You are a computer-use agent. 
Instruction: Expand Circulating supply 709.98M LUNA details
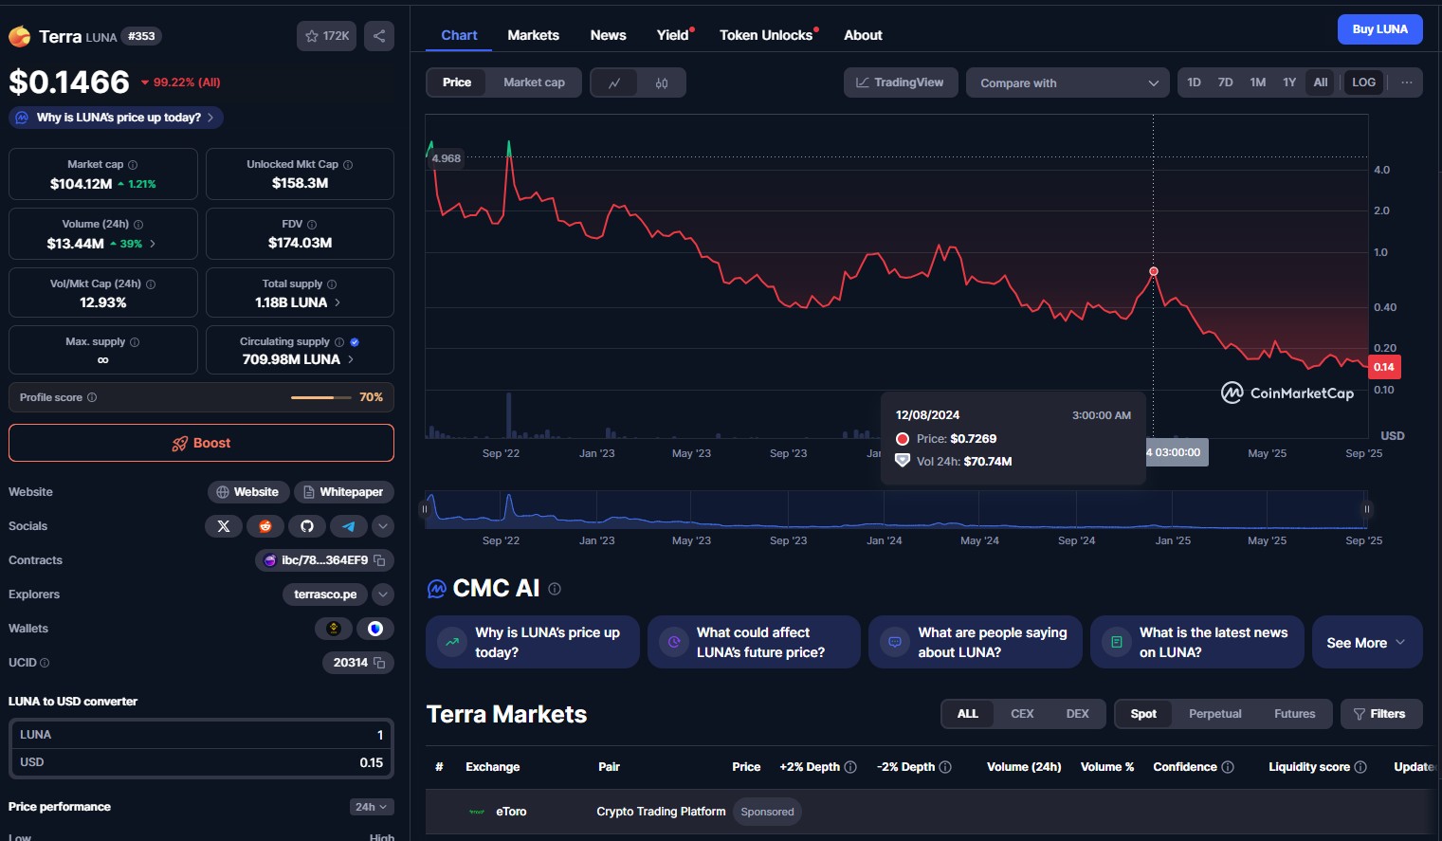coord(351,359)
